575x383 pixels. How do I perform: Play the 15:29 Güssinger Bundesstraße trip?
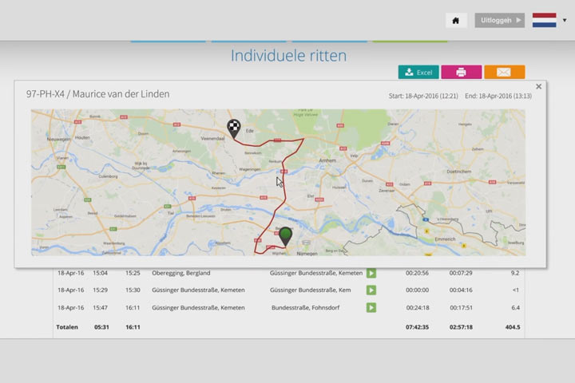[371, 290]
